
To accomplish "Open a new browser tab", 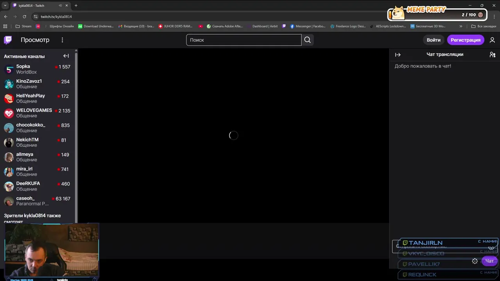I will coord(76,5).
